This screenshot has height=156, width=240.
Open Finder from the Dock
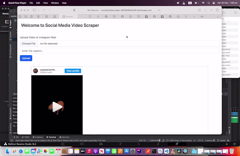tap(8, 151)
